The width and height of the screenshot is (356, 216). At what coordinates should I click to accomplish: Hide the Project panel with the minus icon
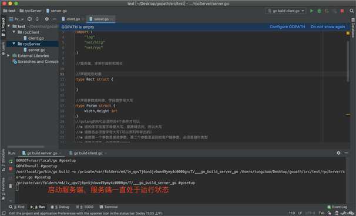[55, 19]
